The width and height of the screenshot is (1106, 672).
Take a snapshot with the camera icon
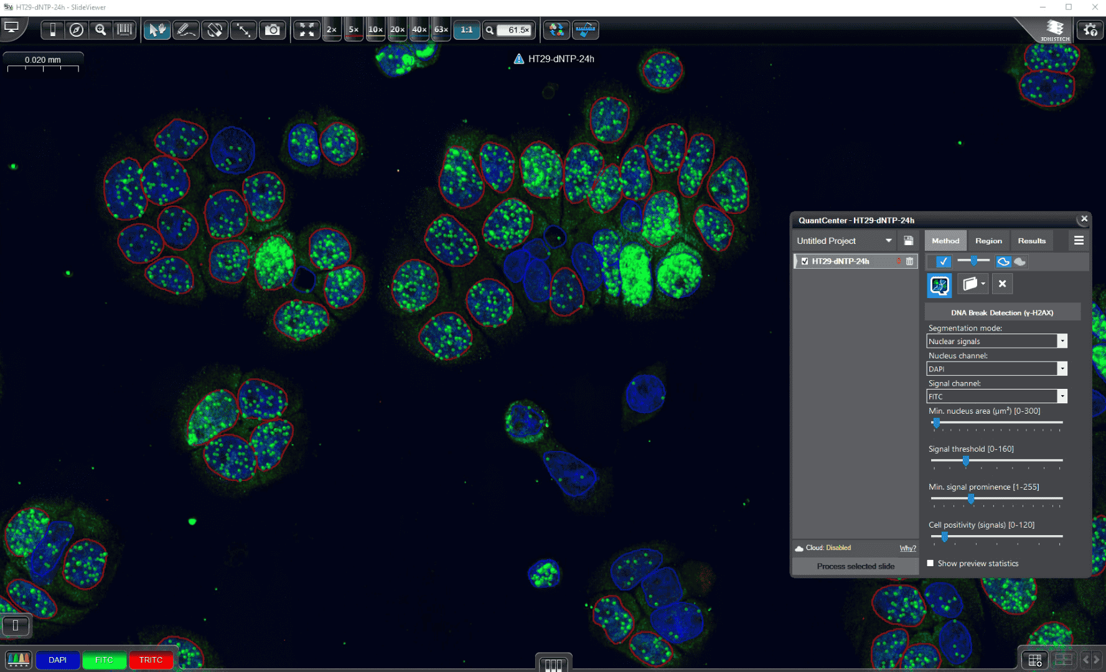point(273,30)
